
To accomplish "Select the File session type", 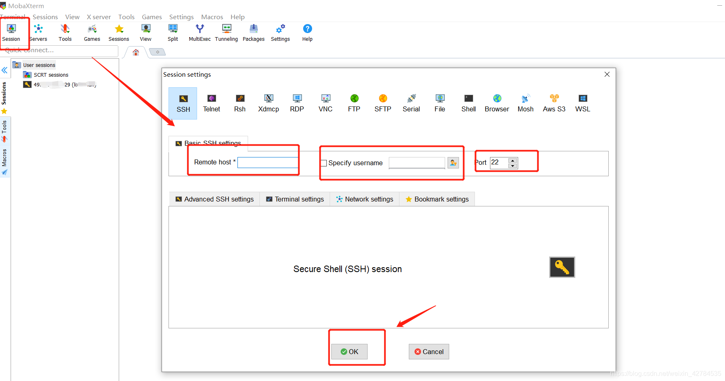I will coord(440,103).
